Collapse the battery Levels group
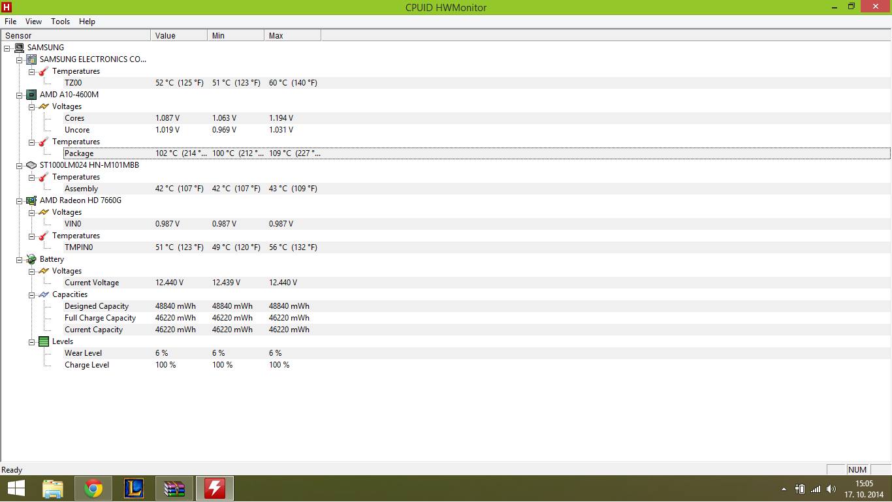The width and height of the screenshot is (892, 502). [x=31, y=341]
